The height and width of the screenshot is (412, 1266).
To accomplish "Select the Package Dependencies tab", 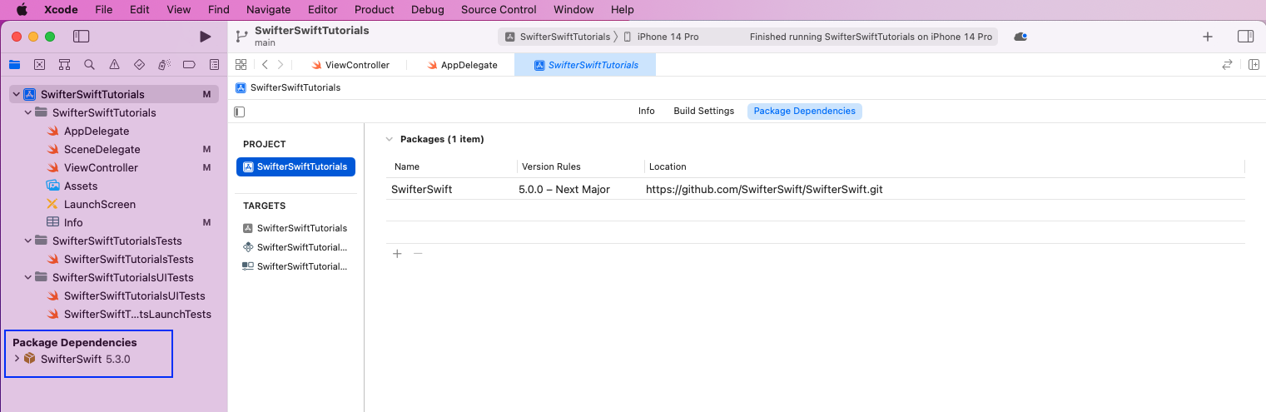I will pos(805,111).
